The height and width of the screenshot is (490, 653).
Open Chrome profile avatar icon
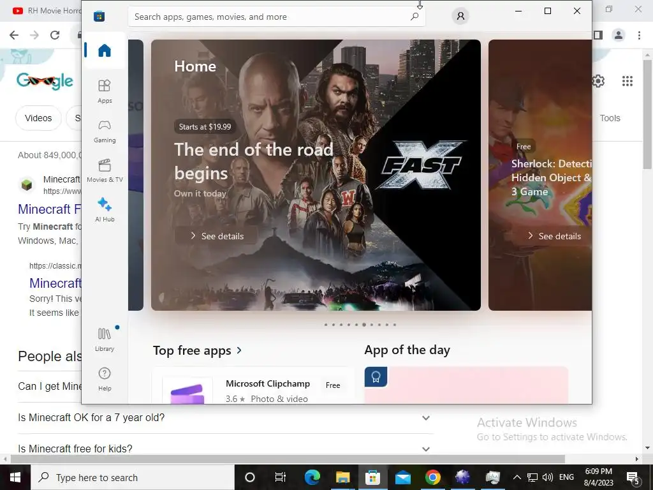(x=619, y=35)
